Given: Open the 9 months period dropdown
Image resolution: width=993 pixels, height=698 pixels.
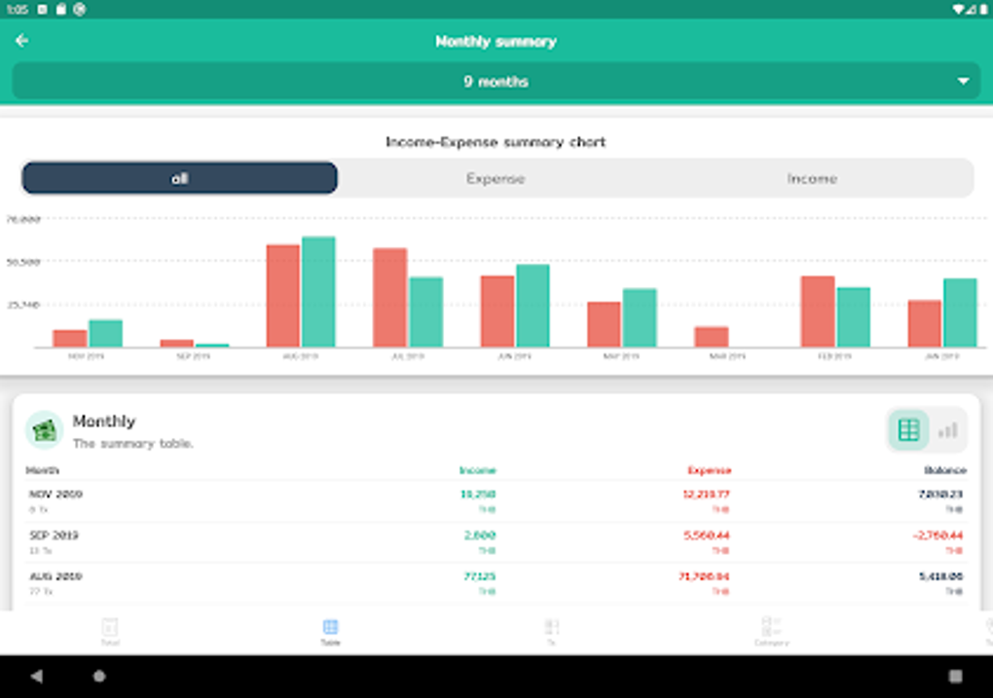Looking at the screenshot, I should pyautogui.click(x=496, y=82).
